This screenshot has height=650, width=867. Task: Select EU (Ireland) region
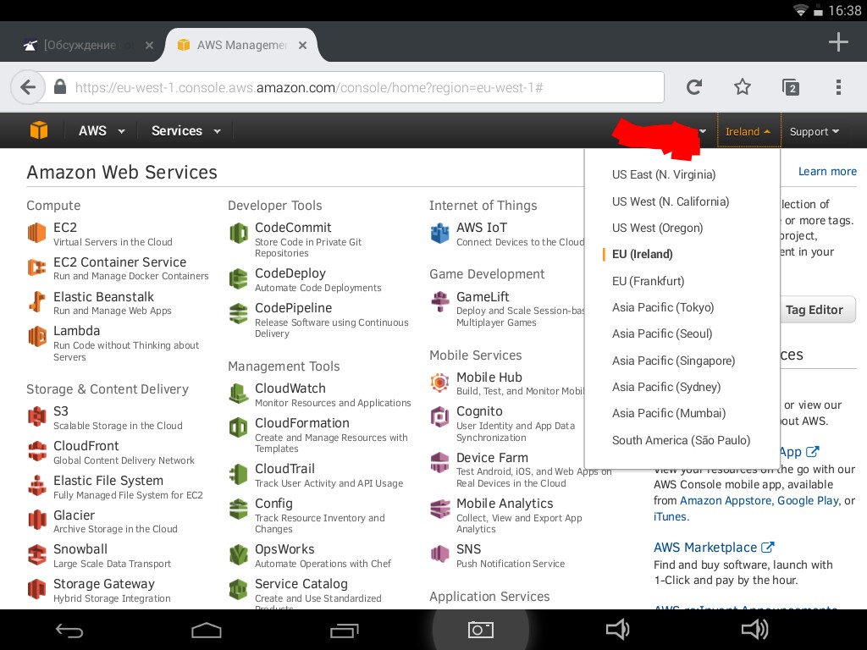[x=642, y=254]
